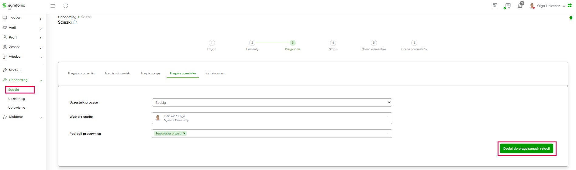The width and height of the screenshot is (576, 170).
Task: Switch to Historia zmian tab
Action: [x=215, y=73]
